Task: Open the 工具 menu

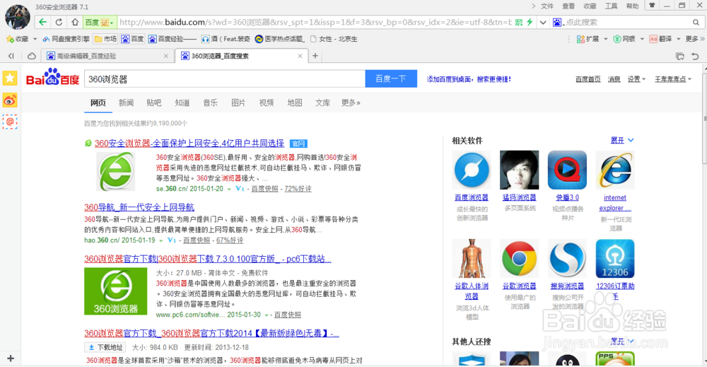Action: click(x=611, y=6)
